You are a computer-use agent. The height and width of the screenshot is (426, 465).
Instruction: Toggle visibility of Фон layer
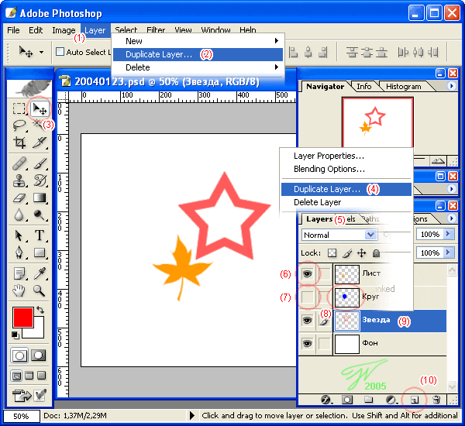click(307, 343)
